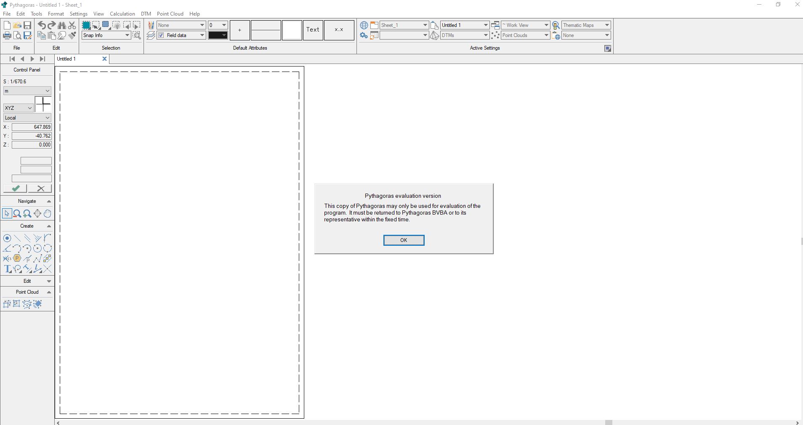Click the New document icon
The image size is (803, 425).
click(7, 26)
